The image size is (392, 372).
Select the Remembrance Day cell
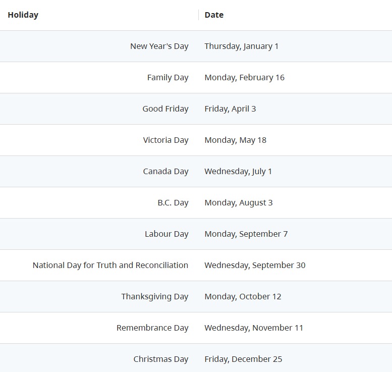pyautogui.click(x=152, y=328)
